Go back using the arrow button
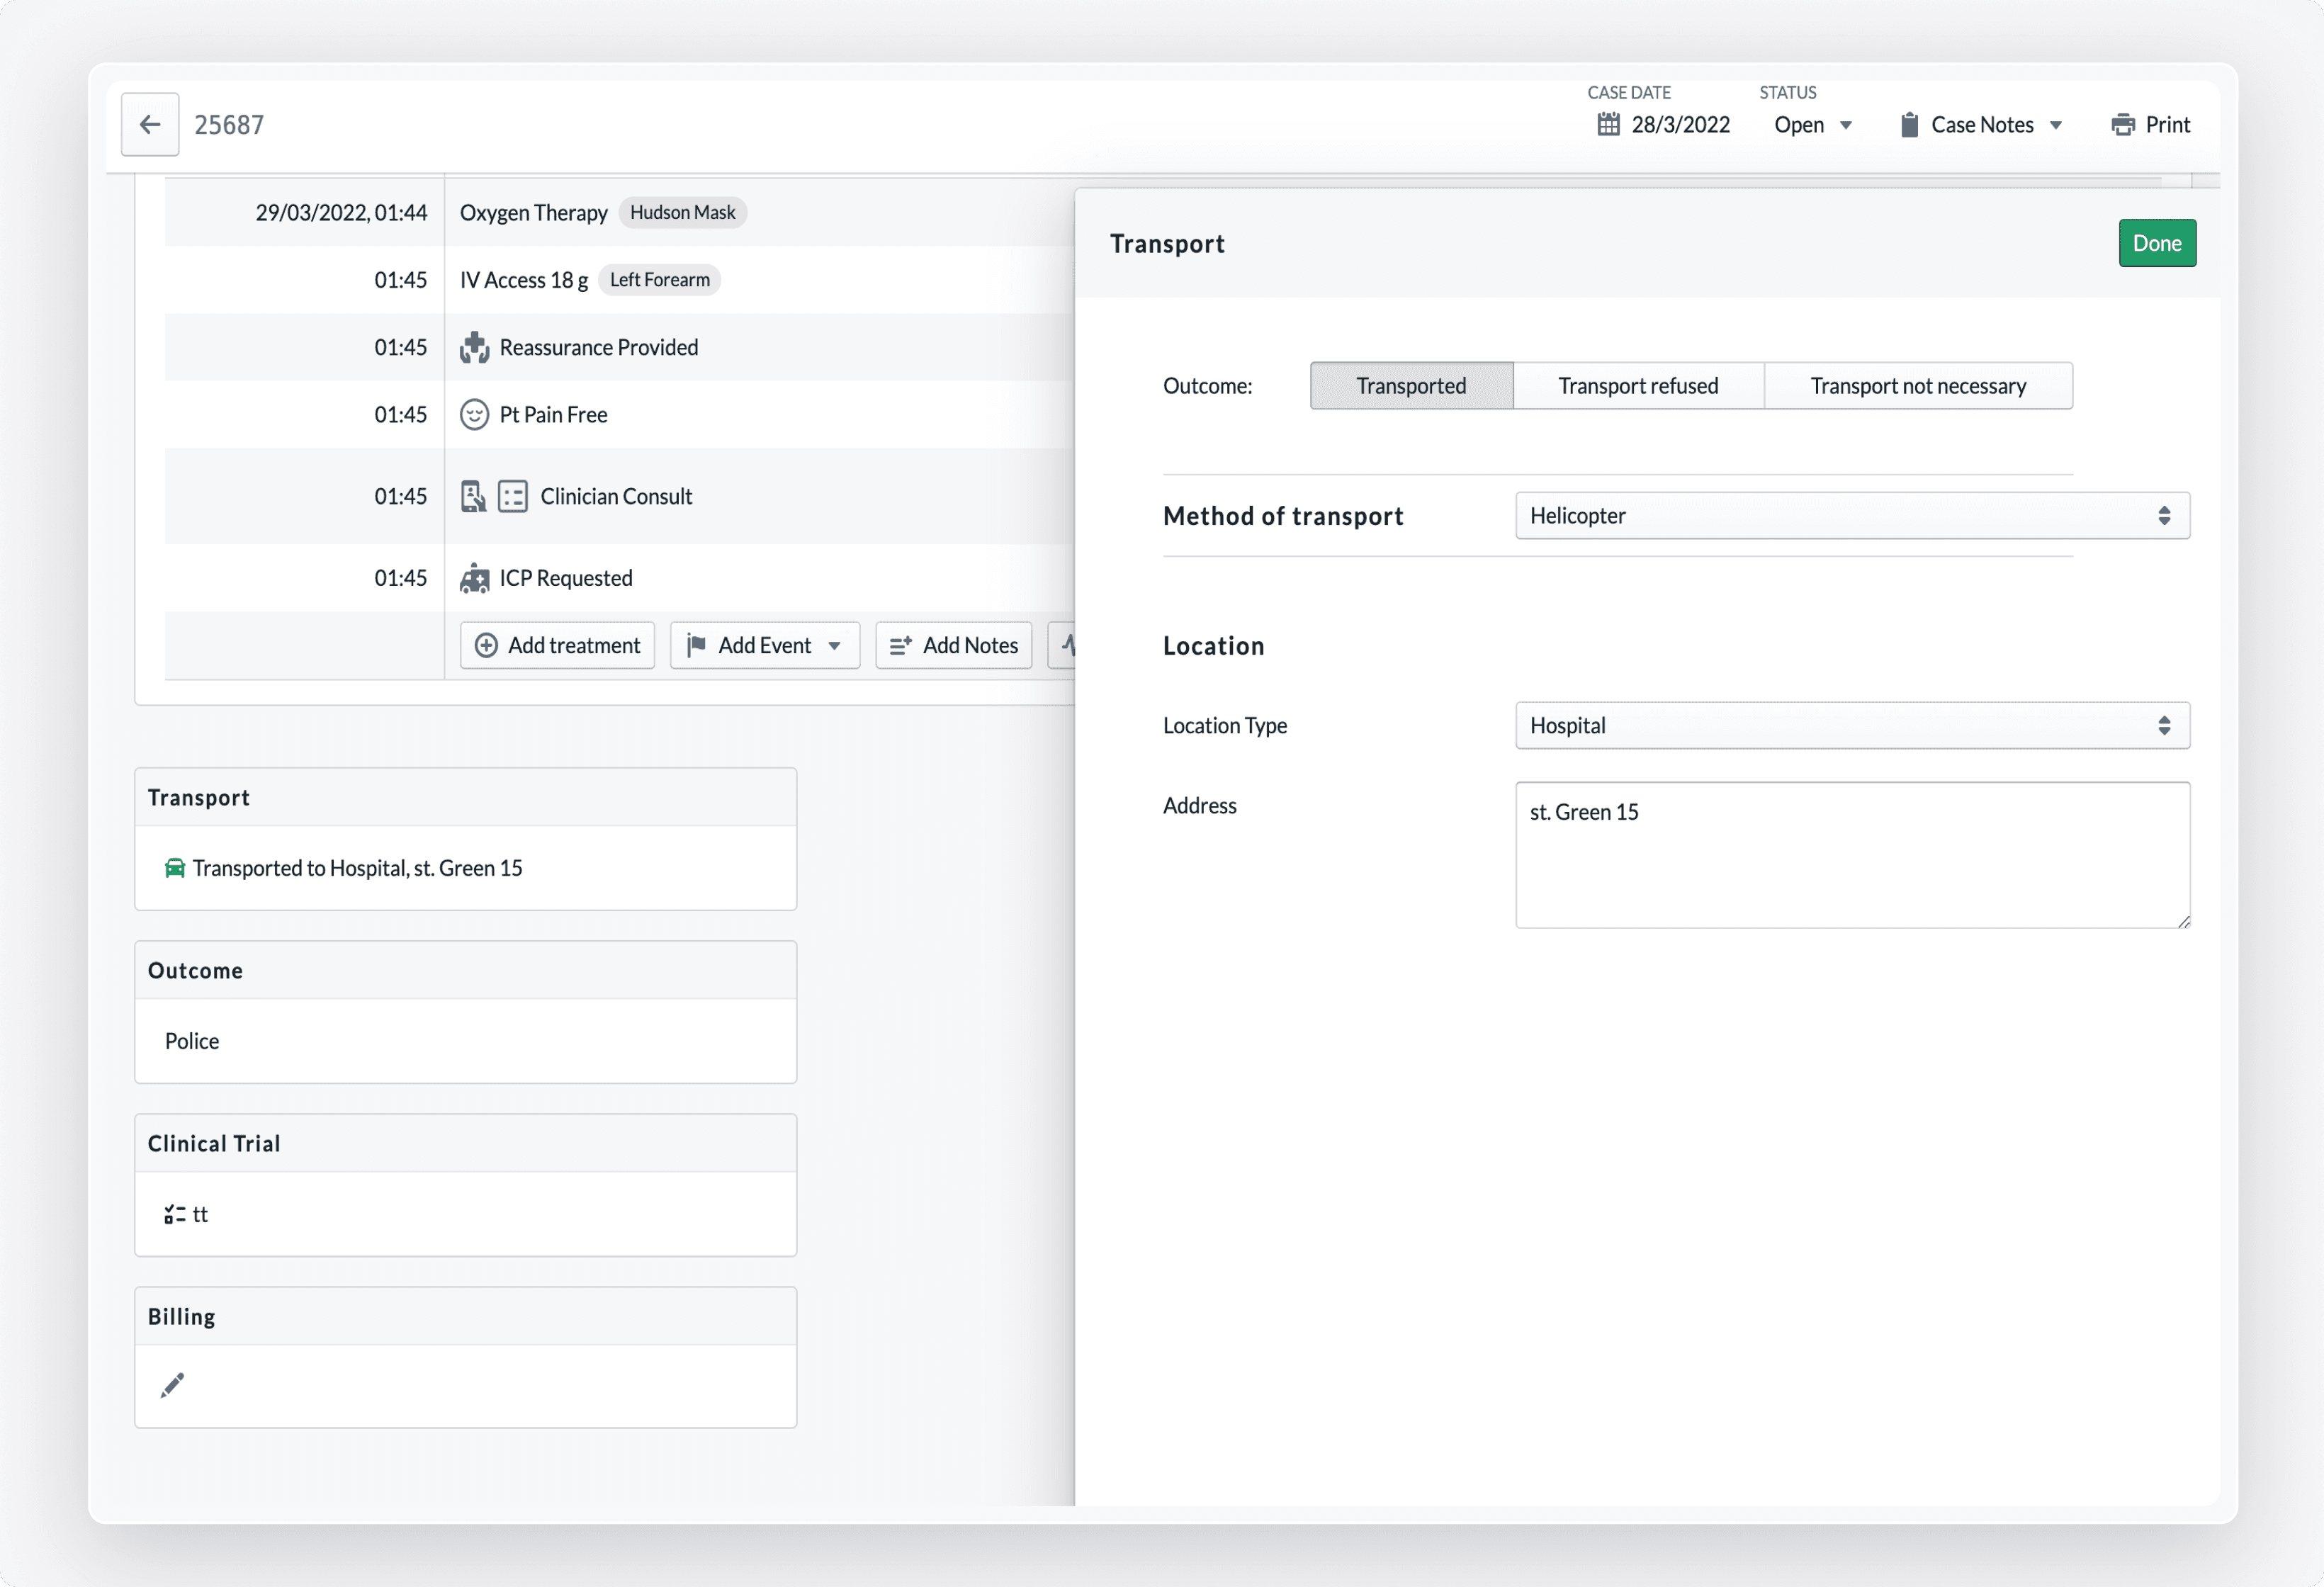2324x1587 pixels. pos(150,124)
